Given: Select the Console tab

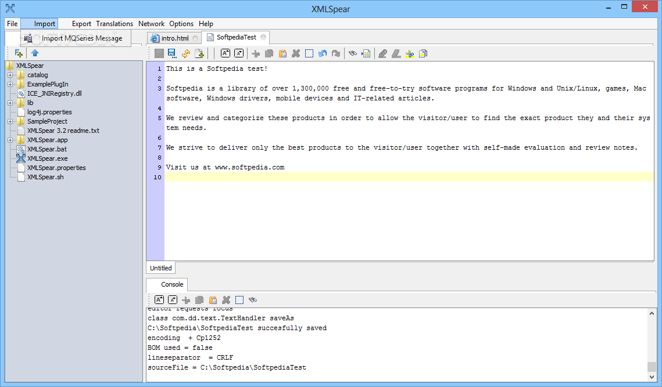Looking at the screenshot, I should [x=167, y=284].
